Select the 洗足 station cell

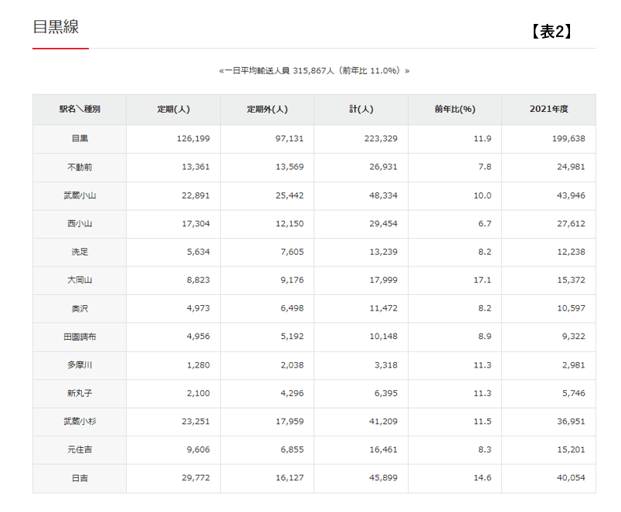click(80, 252)
